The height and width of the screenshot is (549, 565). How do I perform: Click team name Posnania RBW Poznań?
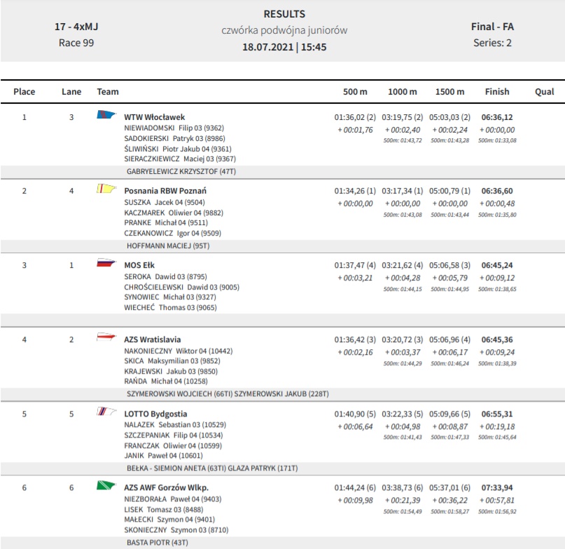click(165, 191)
